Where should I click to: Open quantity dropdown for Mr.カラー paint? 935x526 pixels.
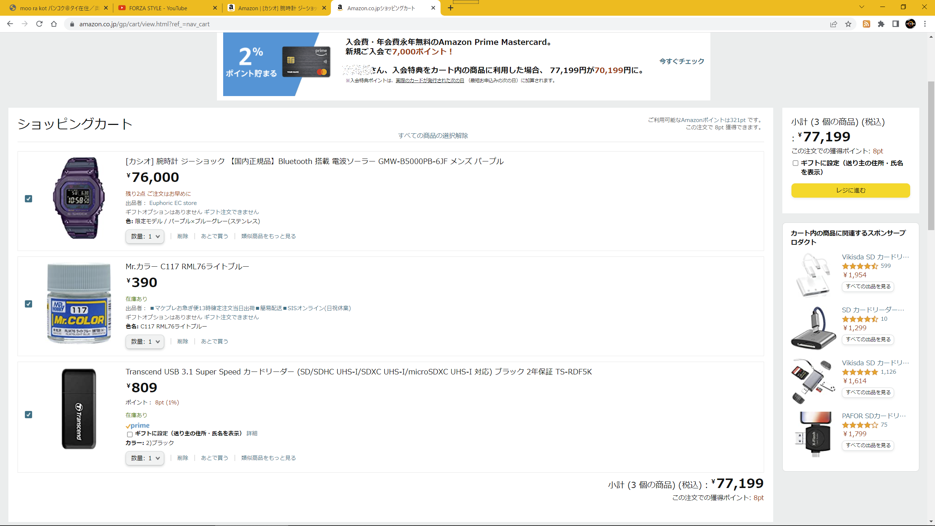click(x=145, y=342)
